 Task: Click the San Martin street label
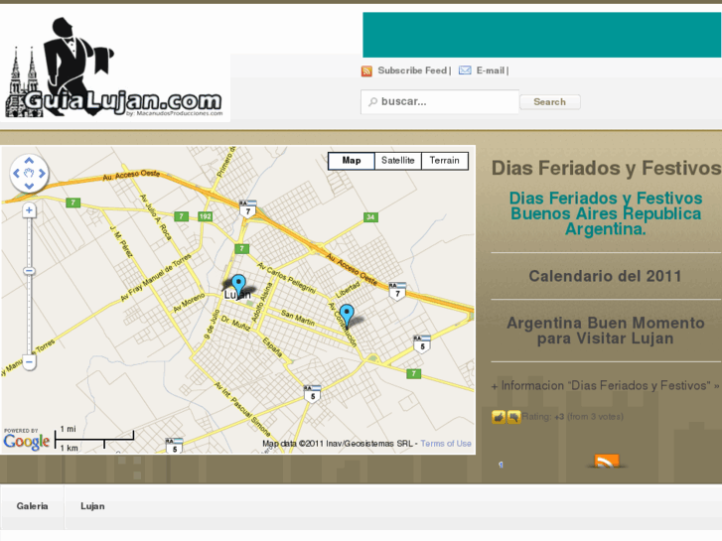point(298,318)
